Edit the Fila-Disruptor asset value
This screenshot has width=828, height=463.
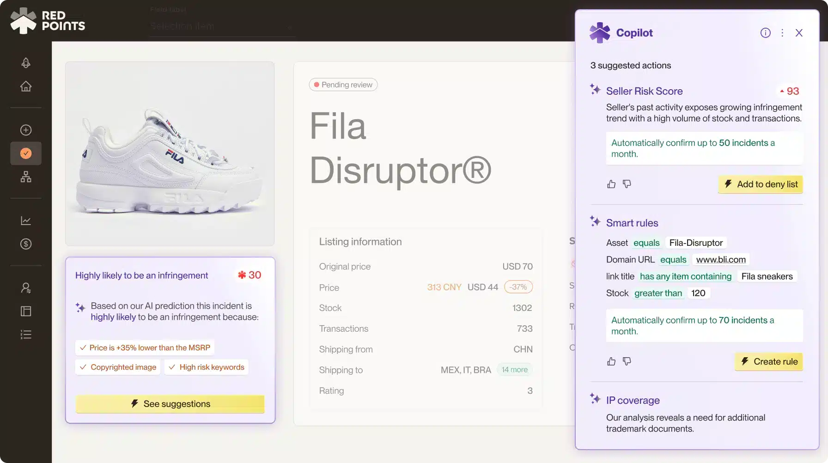[696, 243]
